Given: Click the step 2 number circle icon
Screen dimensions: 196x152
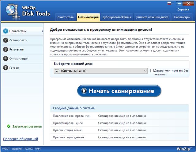Looking at the screenshot, I should click(x=6, y=40).
